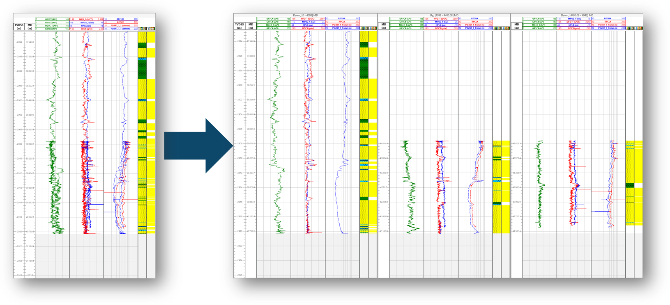Select MPO2_1 header in the Up section

click(441, 22)
